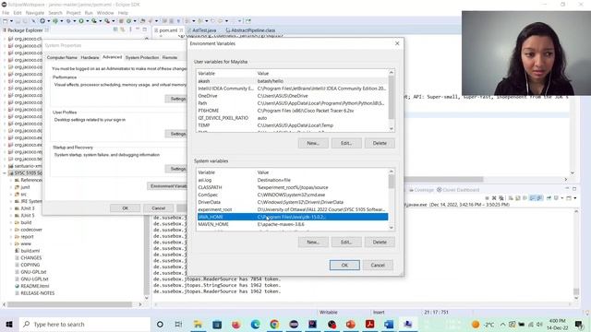Select QT_DEVICE_PIXEL_RATIO user variable row
The height and width of the screenshot is (332, 591).
293,118
